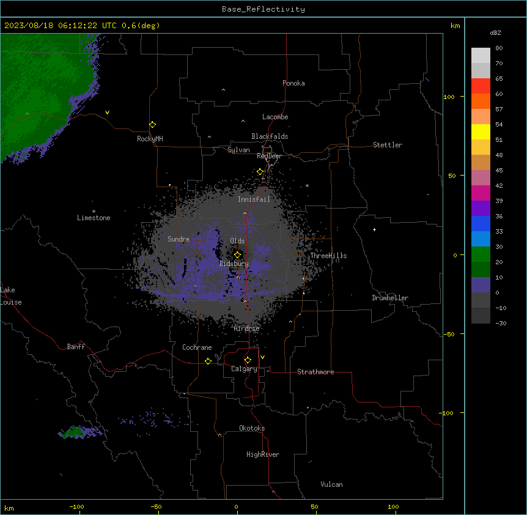Click the purple 39-36 dBZ legend swatch
Viewport: 527px width, 515px height.
pyautogui.click(x=481, y=209)
